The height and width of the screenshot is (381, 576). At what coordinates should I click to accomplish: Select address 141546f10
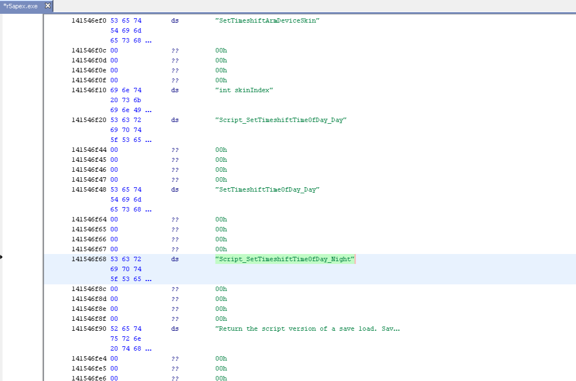[89, 90]
